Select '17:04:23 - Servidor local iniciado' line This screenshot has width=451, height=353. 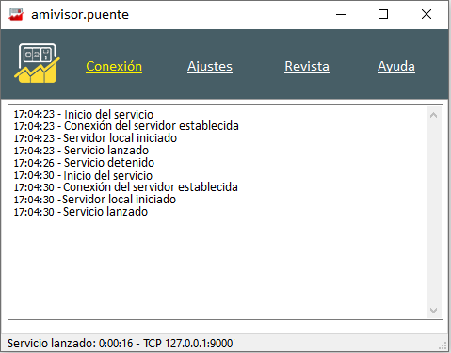95,138
